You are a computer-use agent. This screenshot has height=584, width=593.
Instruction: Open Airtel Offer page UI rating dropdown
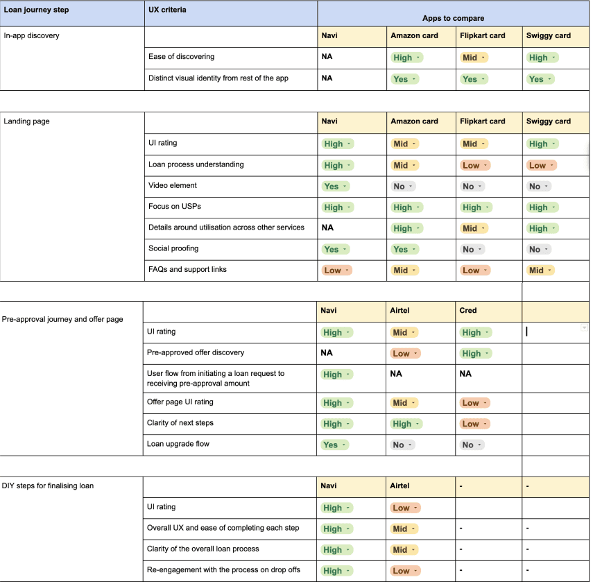[404, 403]
